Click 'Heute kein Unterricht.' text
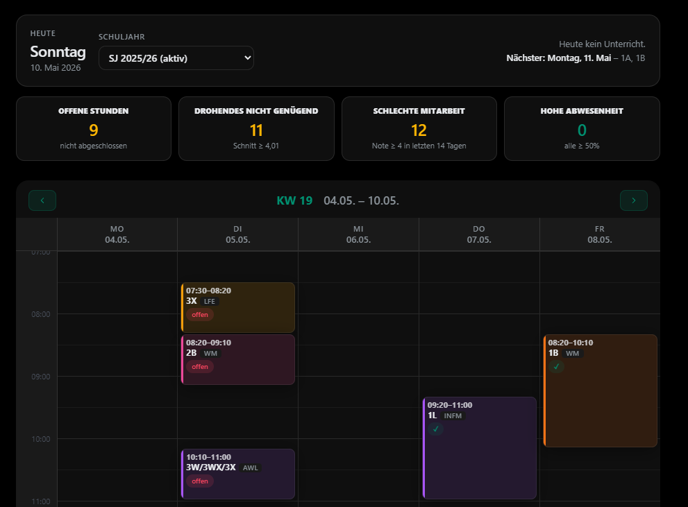The width and height of the screenshot is (688, 507). (x=602, y=44)
